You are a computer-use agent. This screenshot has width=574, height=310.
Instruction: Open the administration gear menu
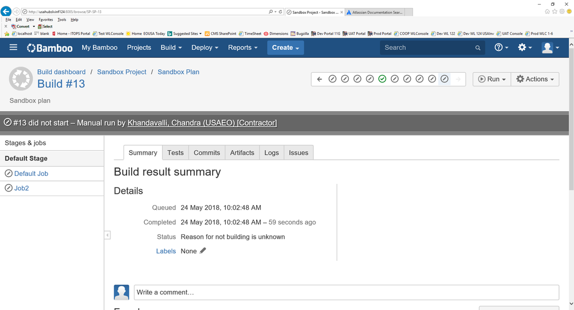pos(525,48)
